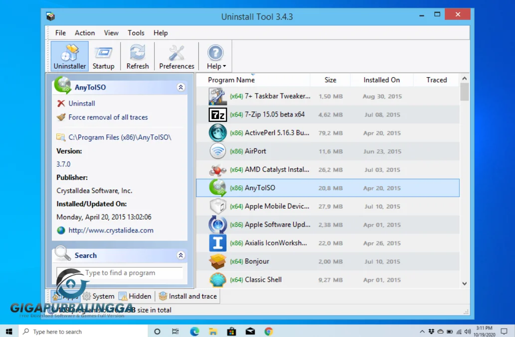Switch to the System tab
This screenshot has width=515, height=337.
click(99, 296)
